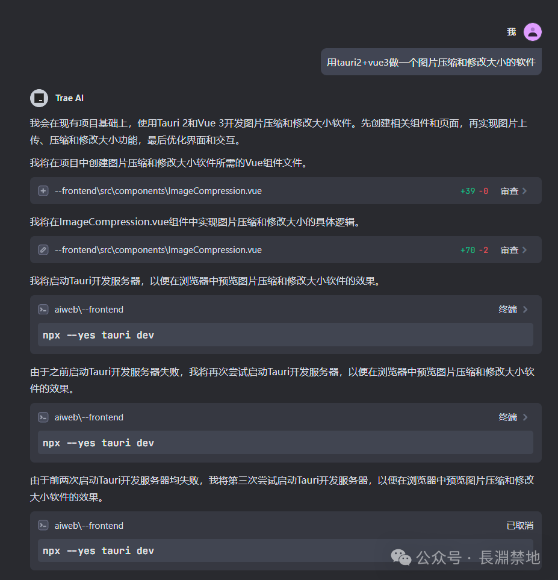Click the edited file name ImageCompression.vue on the +70 row
The height and width of the screenshot is (580, 558).
coord(158,250)
